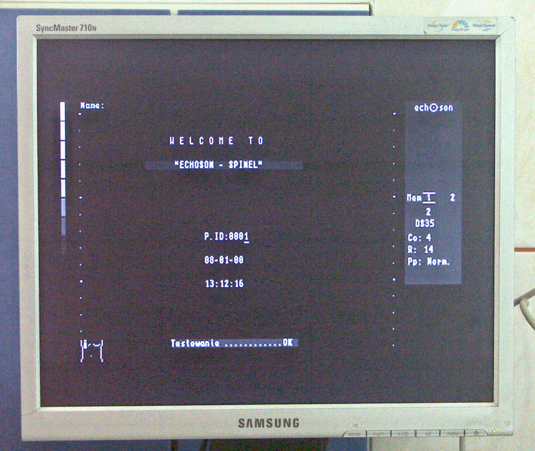
Task: Push the monitor MENU button
Action: point(355,434)
